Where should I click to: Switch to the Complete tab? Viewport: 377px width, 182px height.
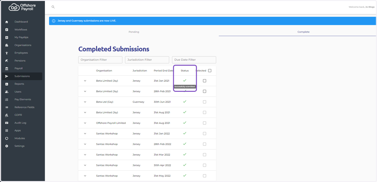(303, 32)
